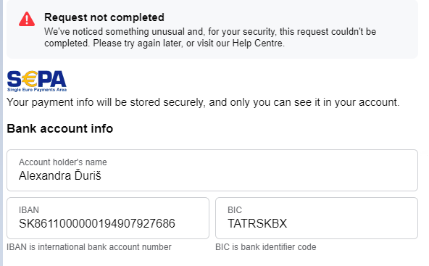Click the euro symbol in the SEPA logo

point(29,79)
